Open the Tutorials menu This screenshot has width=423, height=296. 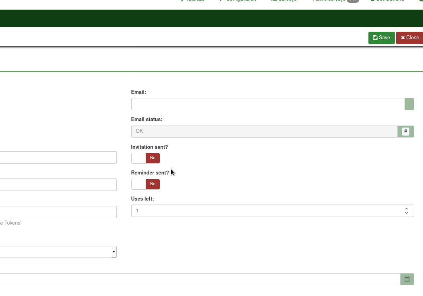195,1
